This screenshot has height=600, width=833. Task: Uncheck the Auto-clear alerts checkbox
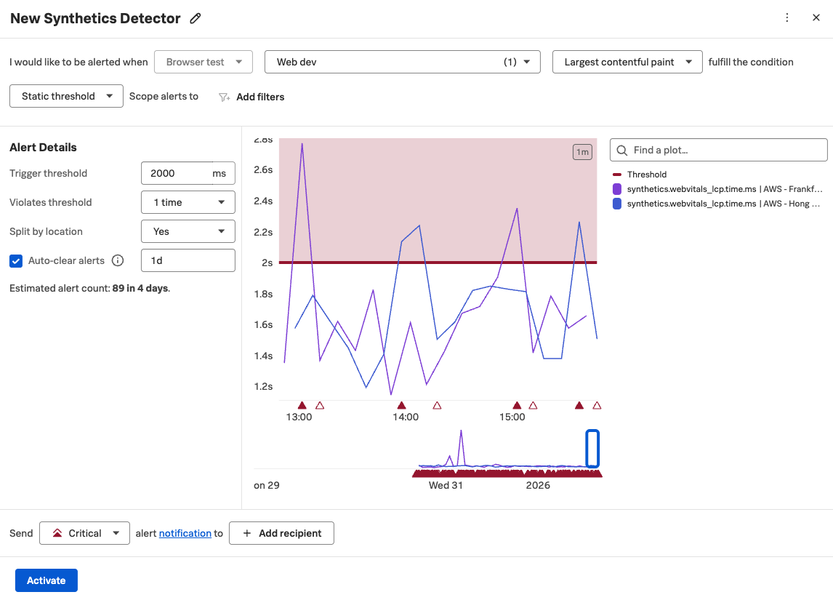point(16,260)
